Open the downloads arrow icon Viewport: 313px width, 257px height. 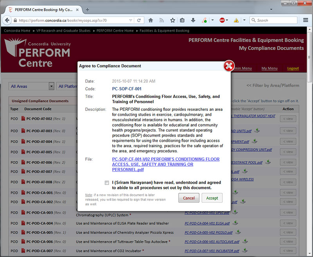pos(193,20)
